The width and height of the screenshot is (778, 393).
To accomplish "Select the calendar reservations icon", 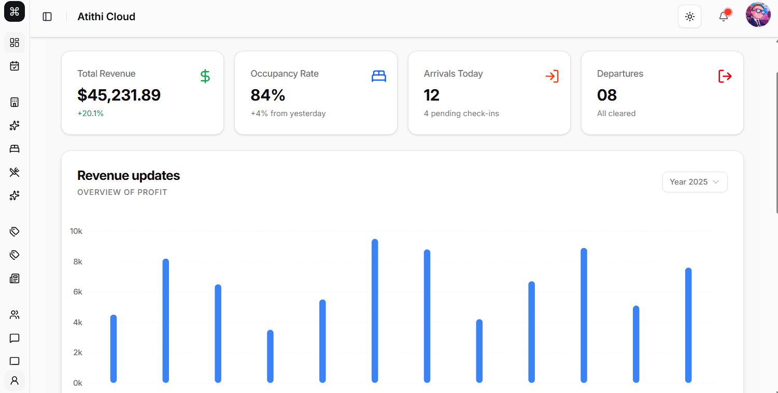I will click(x=15, y=66).
